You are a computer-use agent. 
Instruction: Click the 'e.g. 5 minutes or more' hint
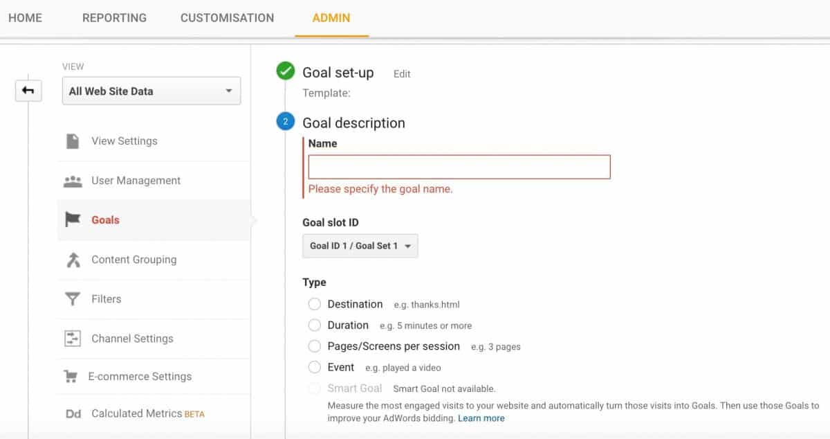(x=426, y=325)
